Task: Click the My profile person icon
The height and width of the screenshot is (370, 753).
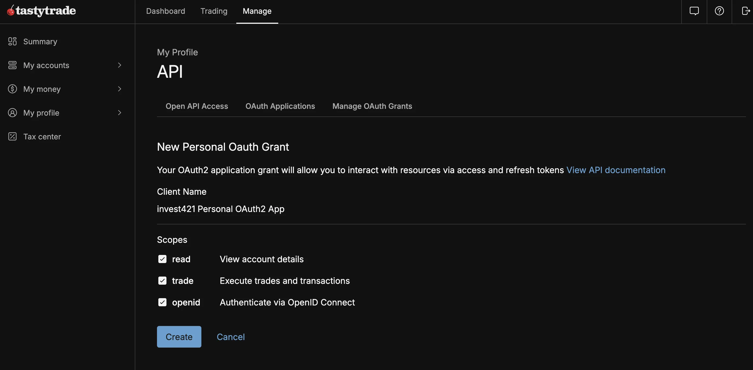Action: pos(12,113)
